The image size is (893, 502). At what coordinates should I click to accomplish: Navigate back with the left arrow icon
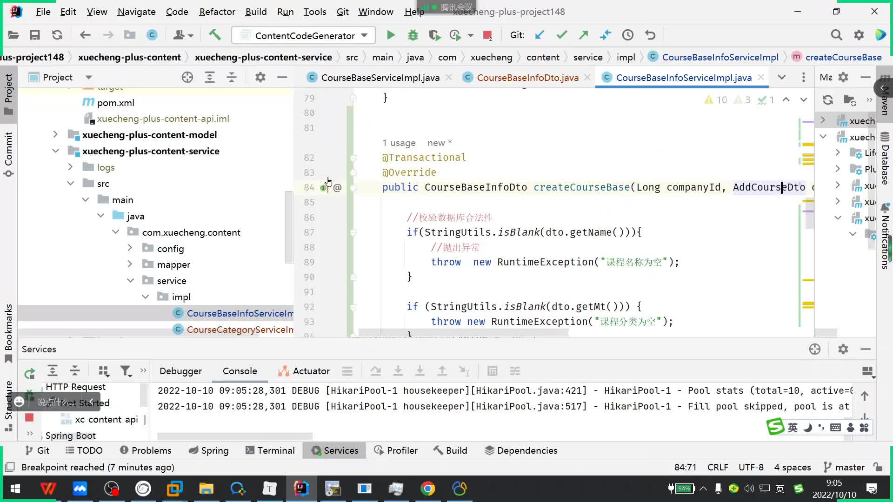85,35
